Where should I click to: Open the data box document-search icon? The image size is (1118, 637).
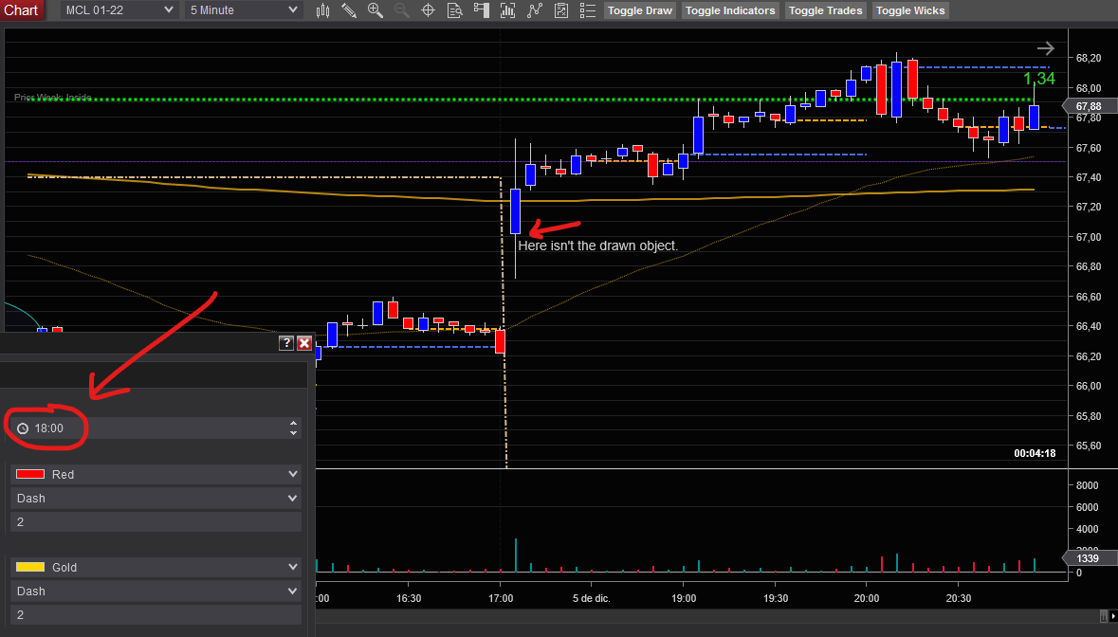[454, 10]
